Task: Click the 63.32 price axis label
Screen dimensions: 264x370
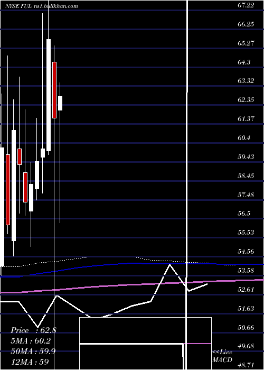Action: click(x=246, y=81)
